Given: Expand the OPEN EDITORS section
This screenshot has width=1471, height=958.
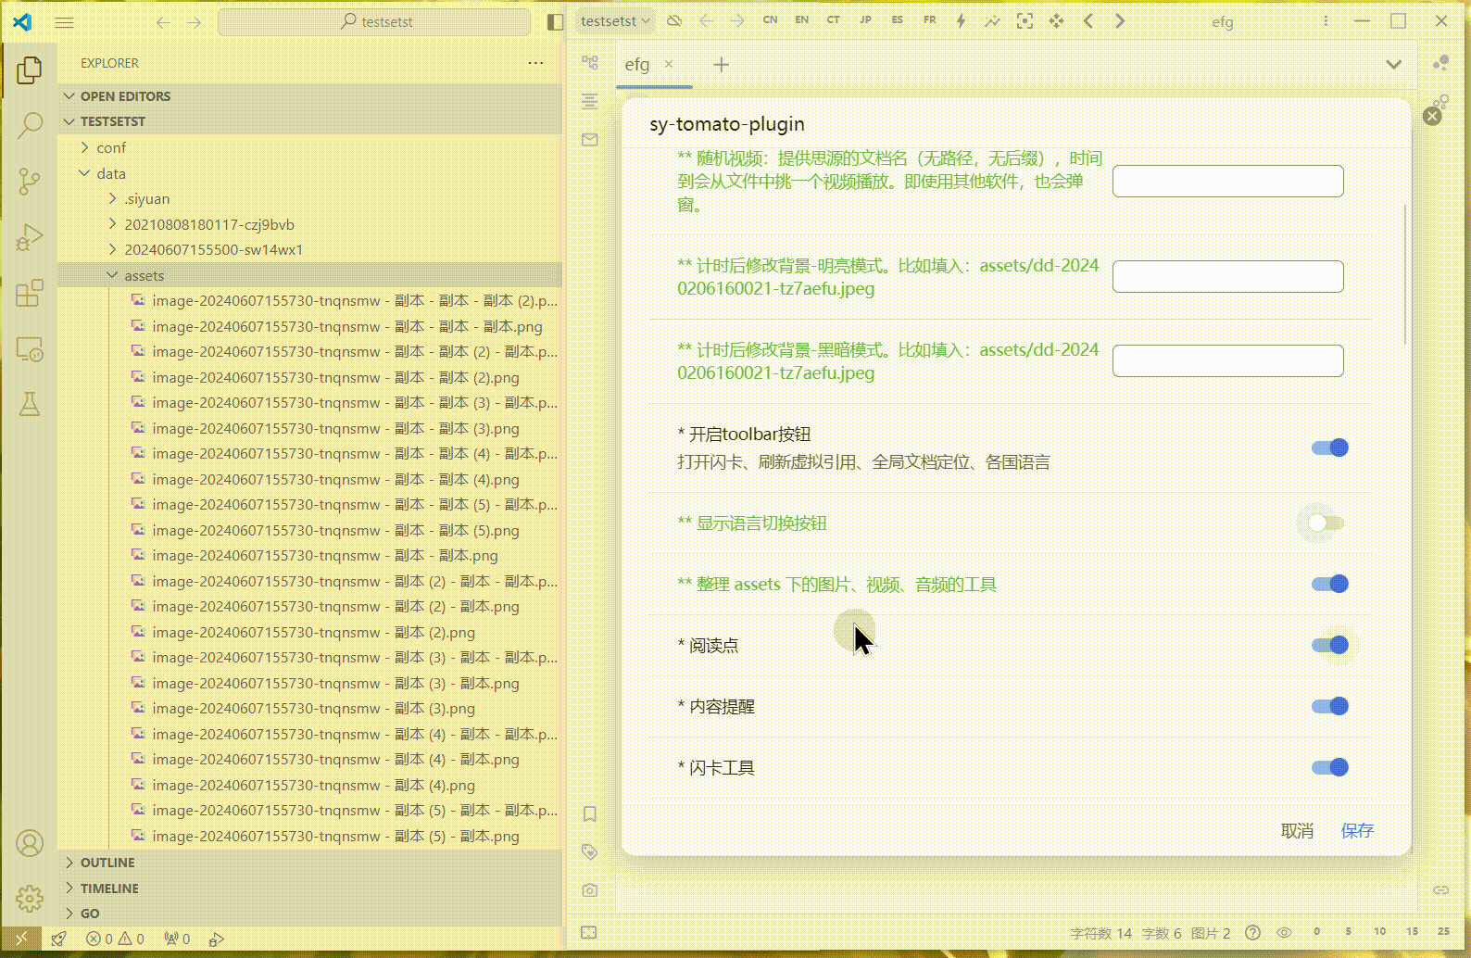Looking at the screenshot, I should (310, 96).
